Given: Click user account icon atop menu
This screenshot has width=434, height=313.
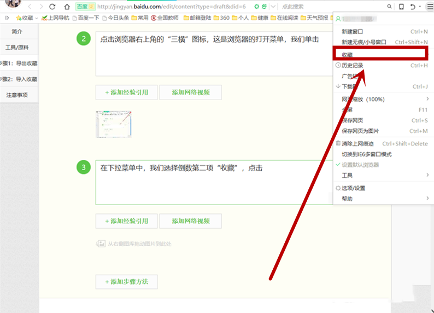Looking at the screenshot, I should point(338,19).
